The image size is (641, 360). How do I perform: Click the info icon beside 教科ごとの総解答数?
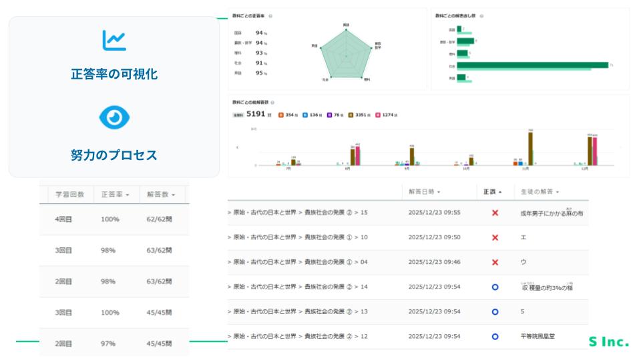pyautogui.click(x=272, y=102)
